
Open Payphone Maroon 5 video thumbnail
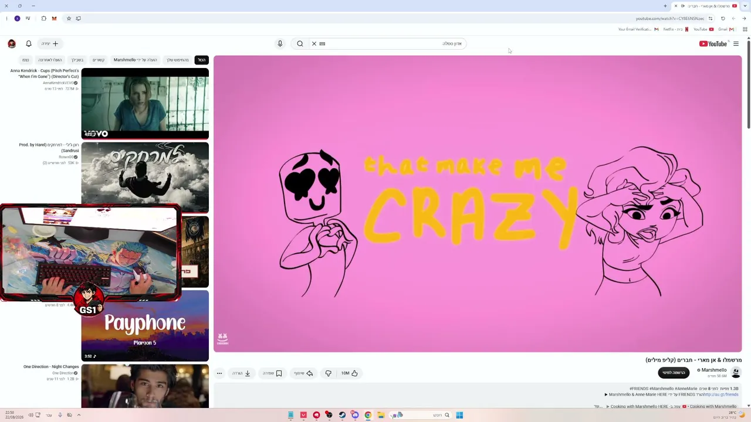(x=145, y=326)
